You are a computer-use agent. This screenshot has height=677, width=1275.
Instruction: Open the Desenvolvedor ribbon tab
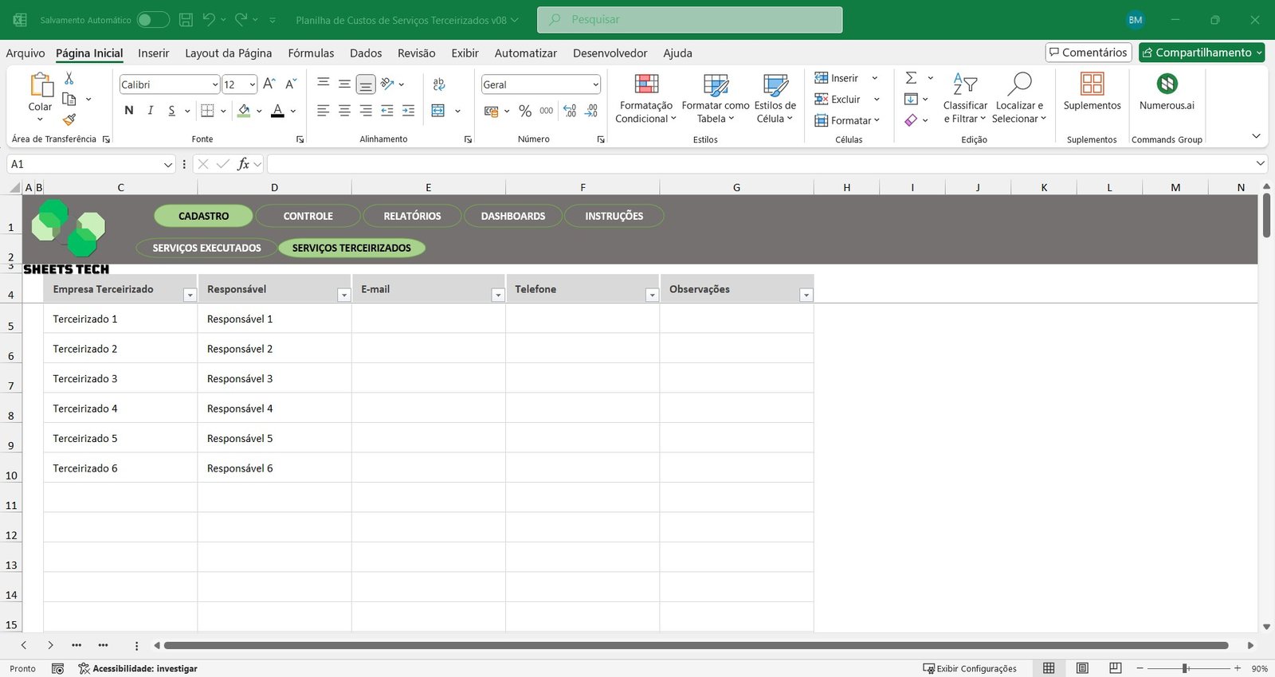pos(610,53)
